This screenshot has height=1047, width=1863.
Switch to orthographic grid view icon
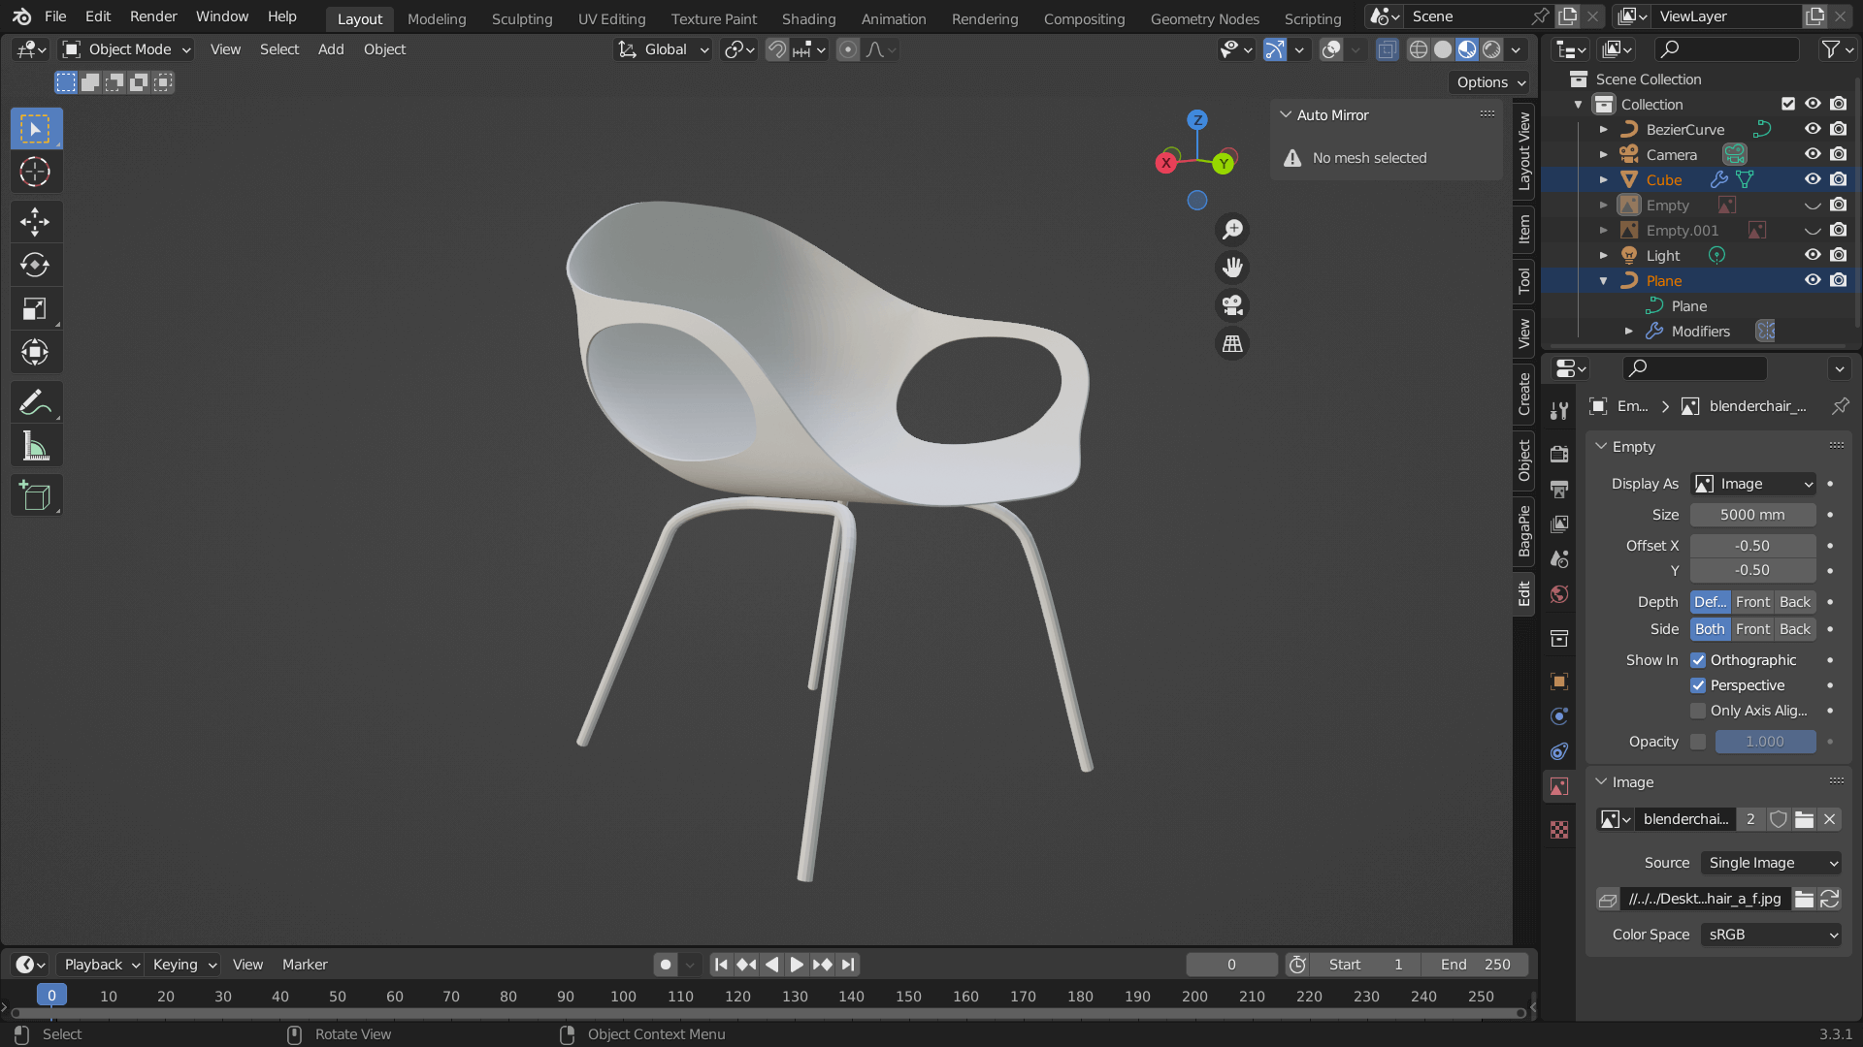tap(1232, 343)
